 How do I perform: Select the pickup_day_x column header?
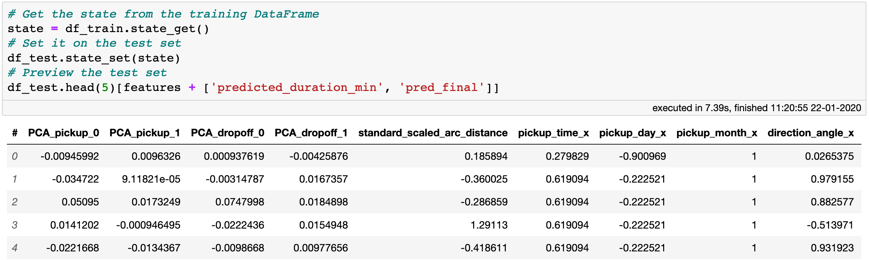pos(632,133)
